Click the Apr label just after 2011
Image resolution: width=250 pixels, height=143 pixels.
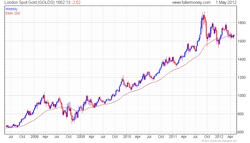[184, 137]
